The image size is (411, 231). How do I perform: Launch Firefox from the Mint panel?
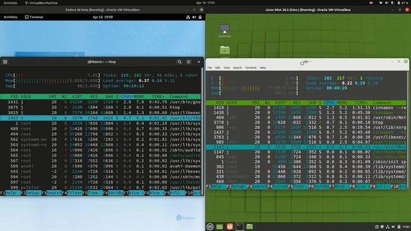coord(230,227)
